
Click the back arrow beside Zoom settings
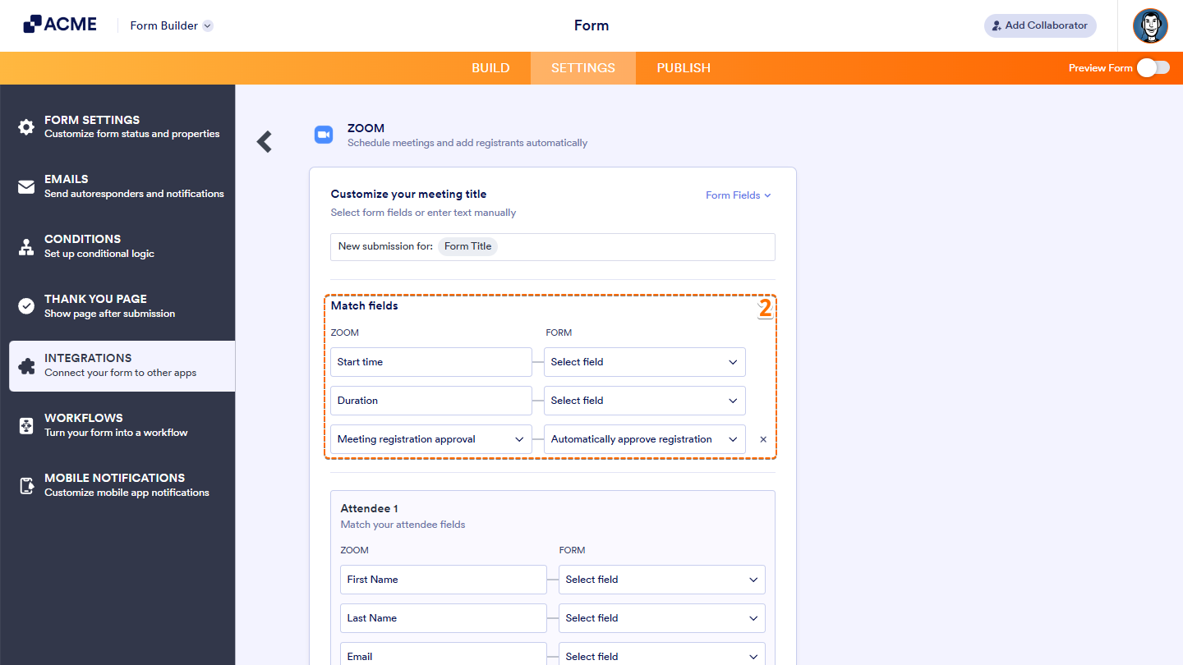[x=264, y=141]
